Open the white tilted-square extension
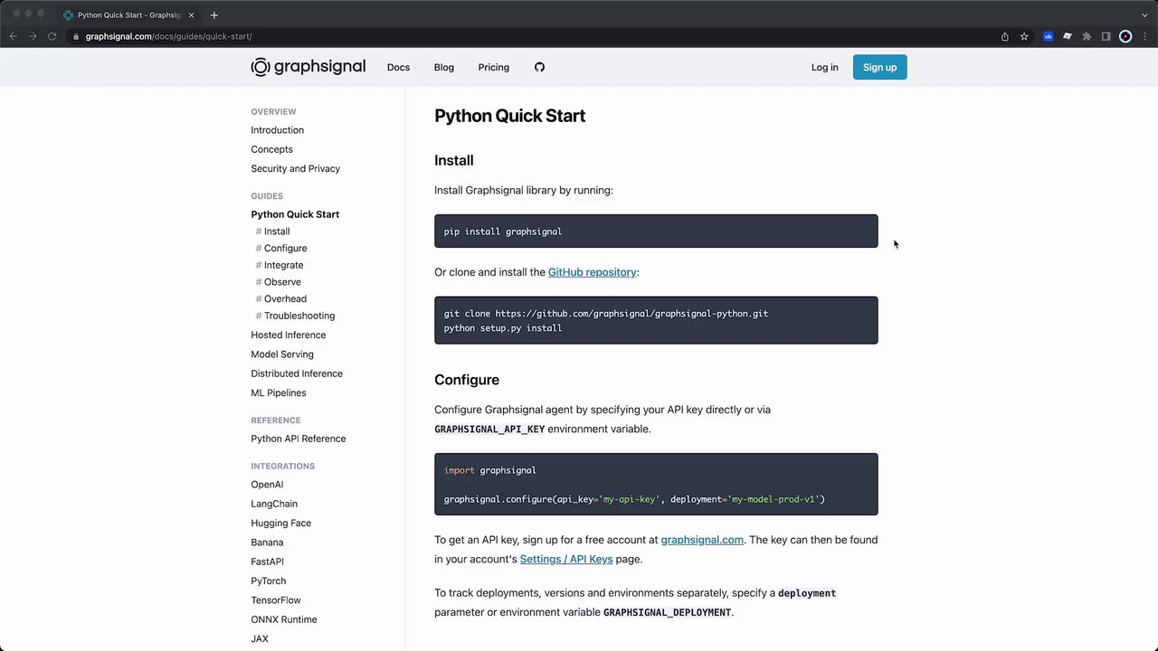This screenshot has width=1158, height=651. pyautogui.click(x=1068, y=36)
